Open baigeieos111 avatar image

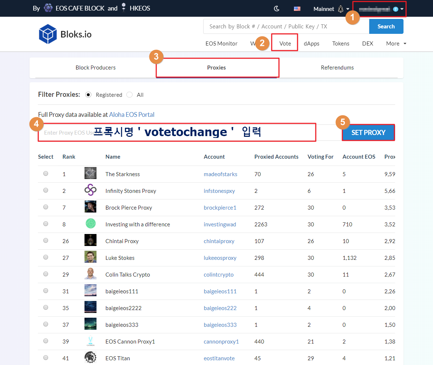tap(90, 290)
